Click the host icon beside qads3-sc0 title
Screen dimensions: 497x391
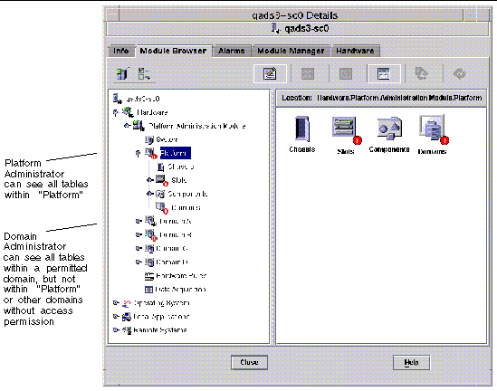[x=276, y=29]
